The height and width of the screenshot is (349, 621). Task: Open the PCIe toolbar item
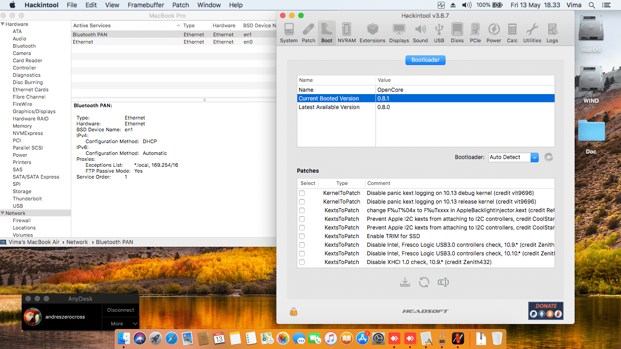[x=476, y=33]
